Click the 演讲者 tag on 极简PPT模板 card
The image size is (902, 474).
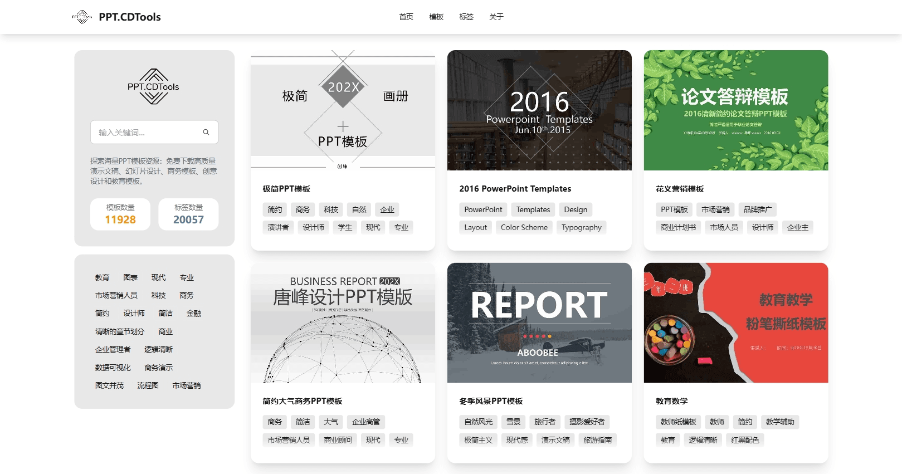278,227
